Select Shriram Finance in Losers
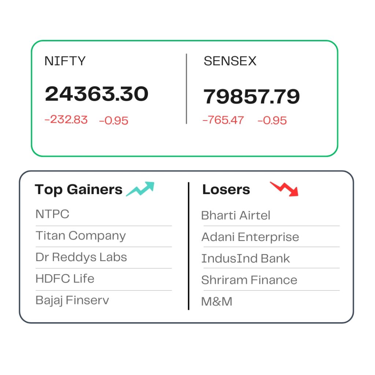Viewport: 375px width, 375px height. click(x=249, y=280)
